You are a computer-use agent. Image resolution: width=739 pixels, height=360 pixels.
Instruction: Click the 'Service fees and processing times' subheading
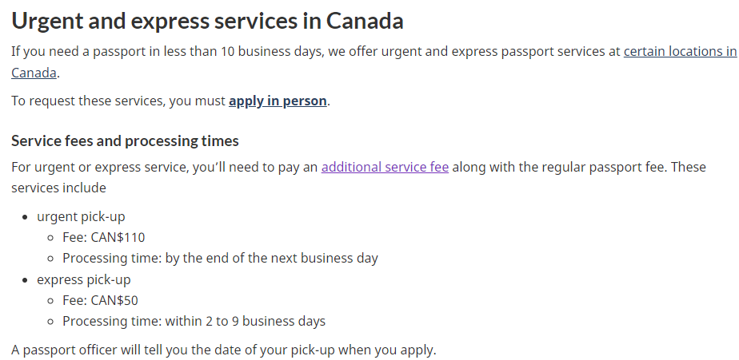click(x=125, y=140)
